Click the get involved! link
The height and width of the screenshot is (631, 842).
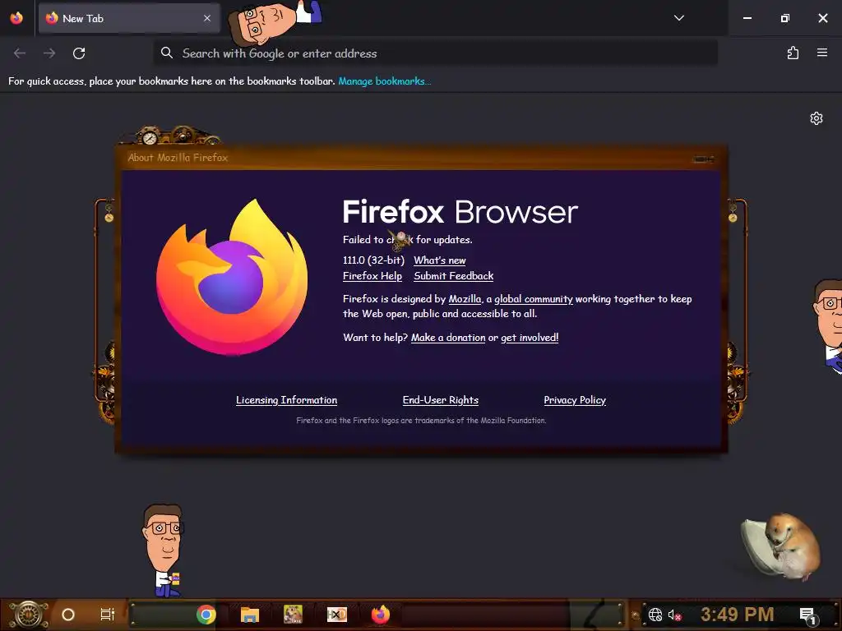point(530,338)
